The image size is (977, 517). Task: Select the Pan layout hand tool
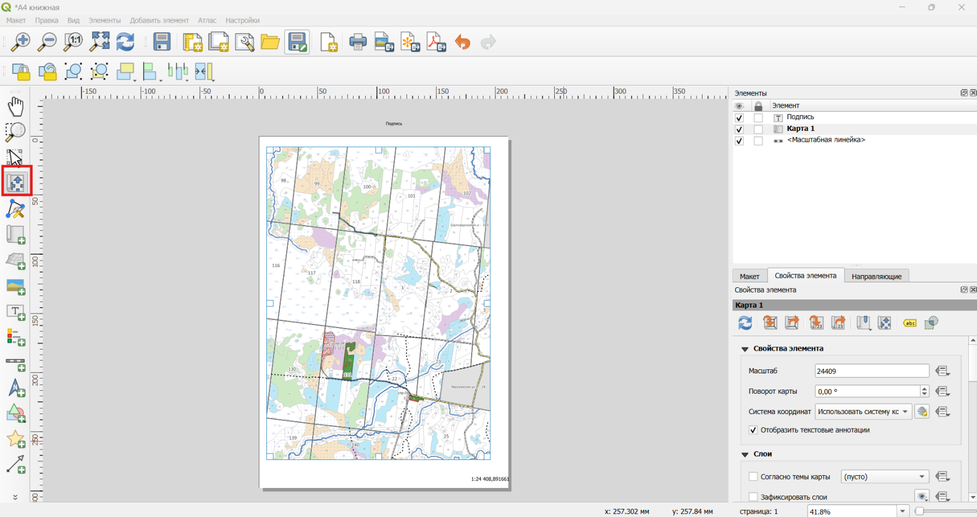(16, 106)
